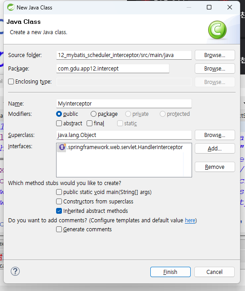Click the help question mark icon

(15, 272)
